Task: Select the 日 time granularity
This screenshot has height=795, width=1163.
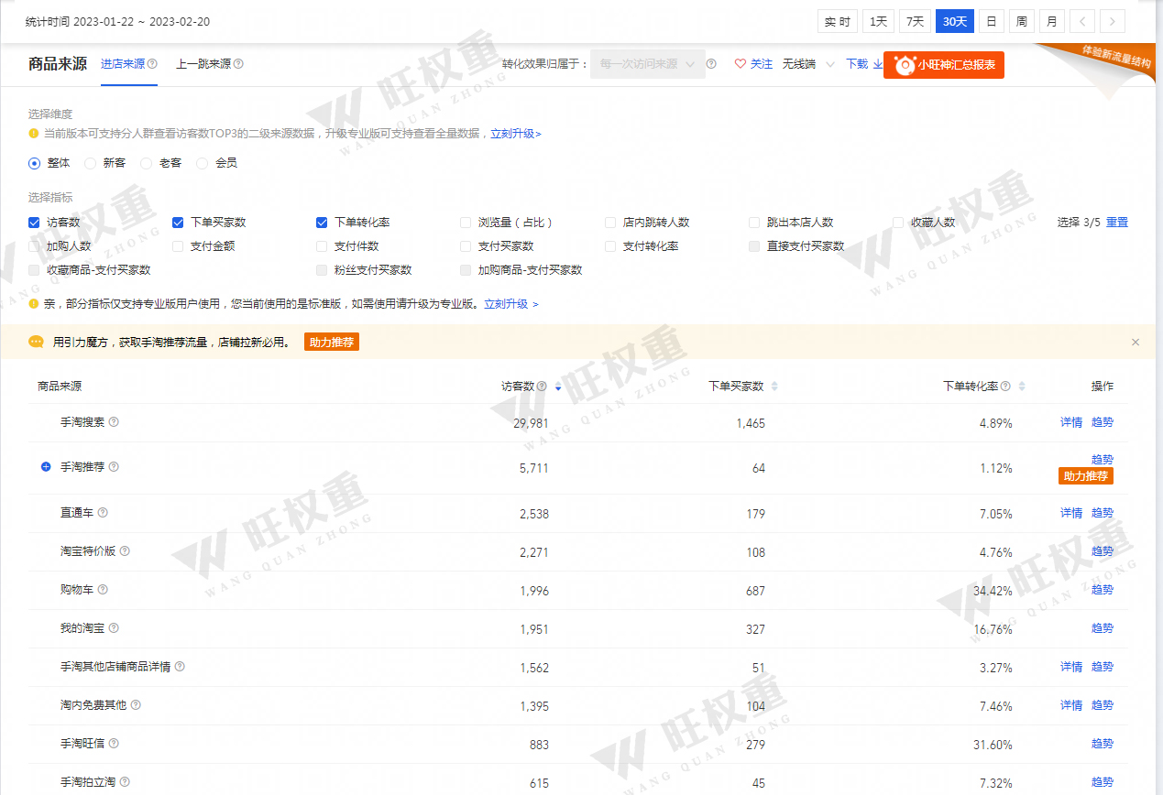Action: 991,21
